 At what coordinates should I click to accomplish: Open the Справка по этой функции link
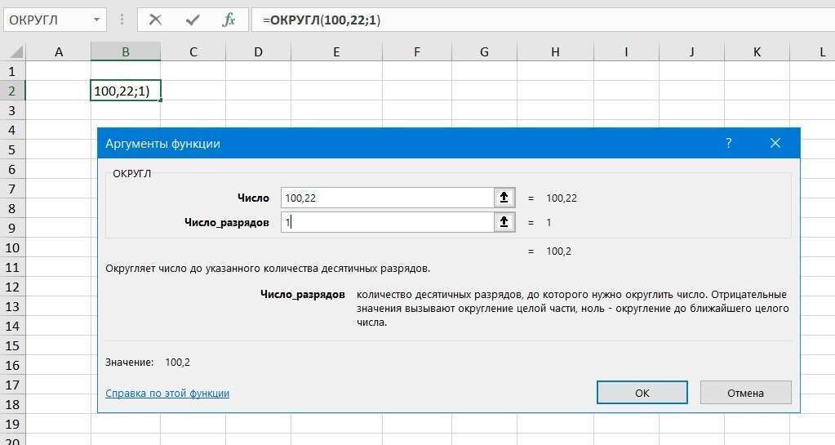tap(167, 394)
